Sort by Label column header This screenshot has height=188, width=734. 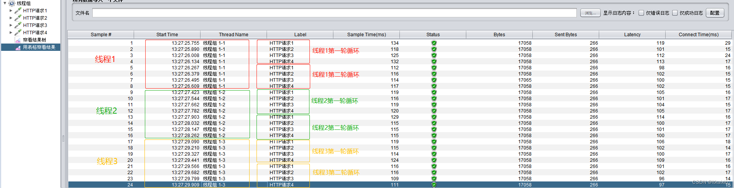(300, 35)
